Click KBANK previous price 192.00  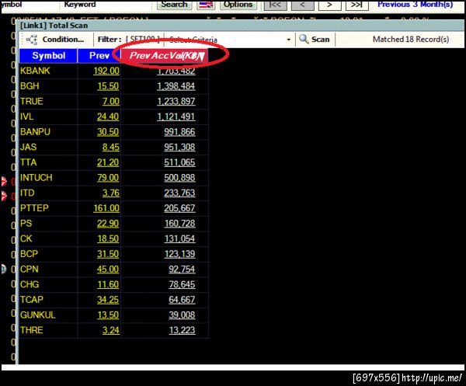(x=106, y=71)
